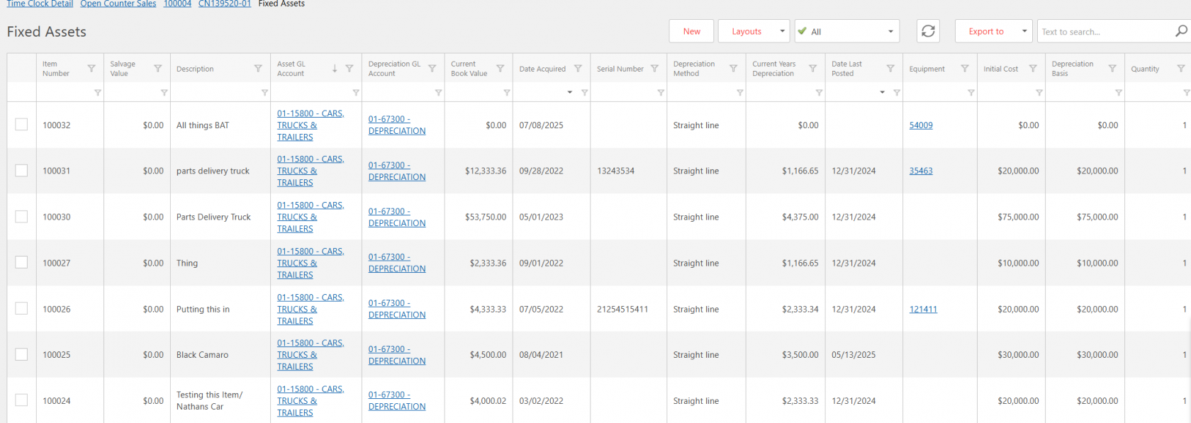Open filter icon for Current Book Value header
1191x423 pixels.
click(501, 69)
